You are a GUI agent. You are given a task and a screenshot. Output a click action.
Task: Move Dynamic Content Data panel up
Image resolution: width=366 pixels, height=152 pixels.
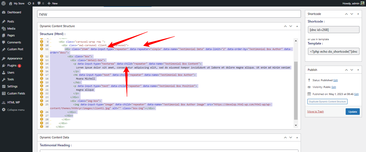click(x=285, y=137)
